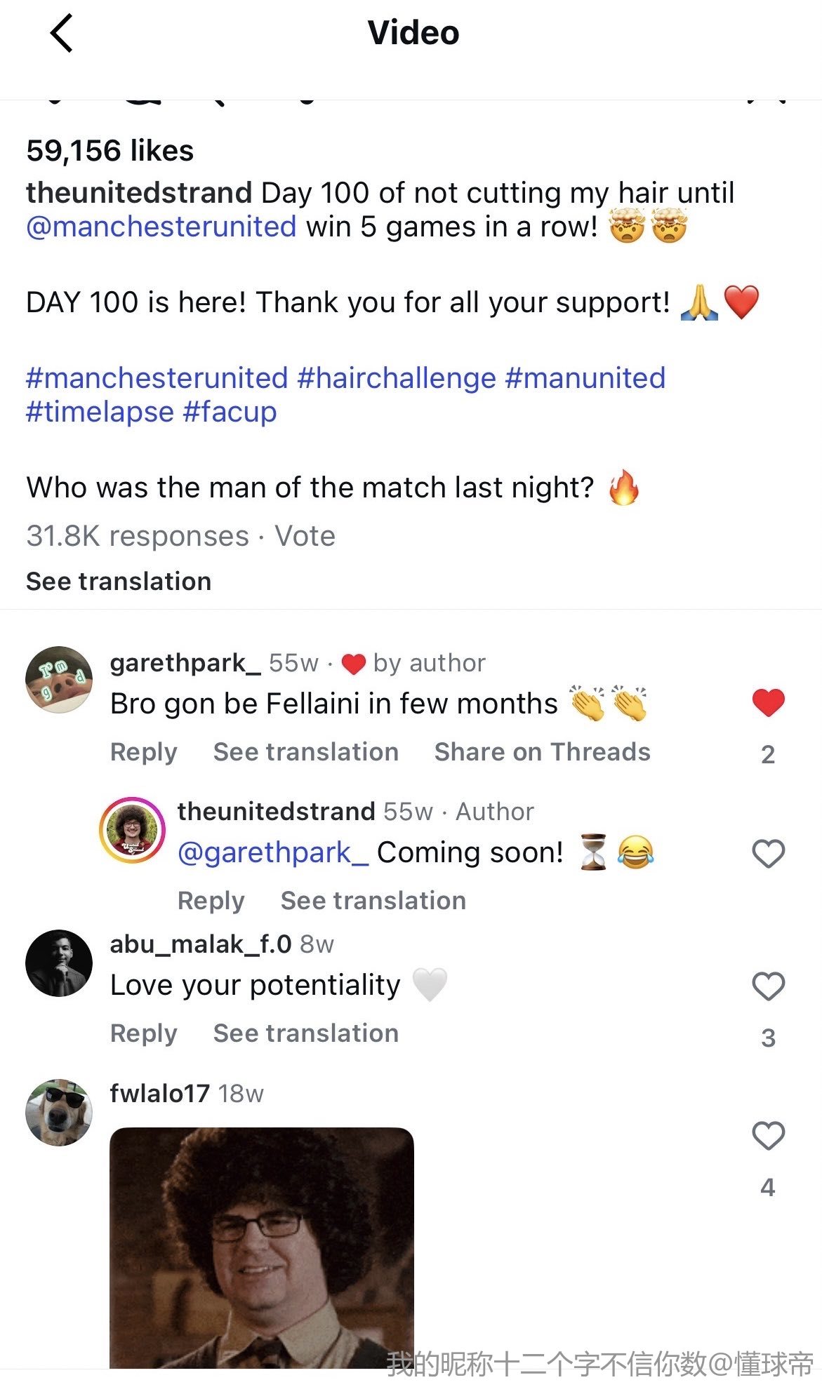822x1387 pixels.
Task: Like theunitedstrand's reply with heart icon
Action: click(768, 854)
